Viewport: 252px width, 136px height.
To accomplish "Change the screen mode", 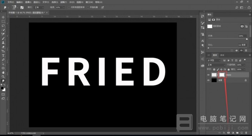I will [3, 99].
